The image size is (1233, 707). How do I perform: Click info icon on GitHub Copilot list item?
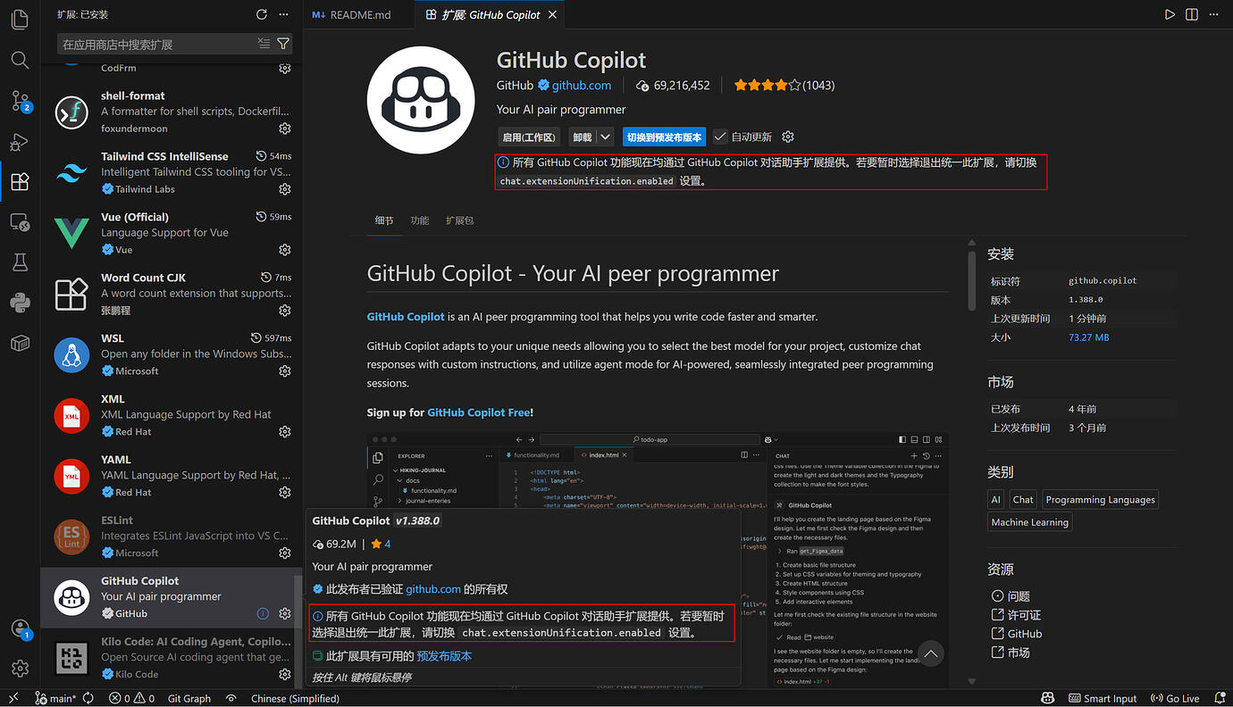pyautogui.click(x=263, y=613)
